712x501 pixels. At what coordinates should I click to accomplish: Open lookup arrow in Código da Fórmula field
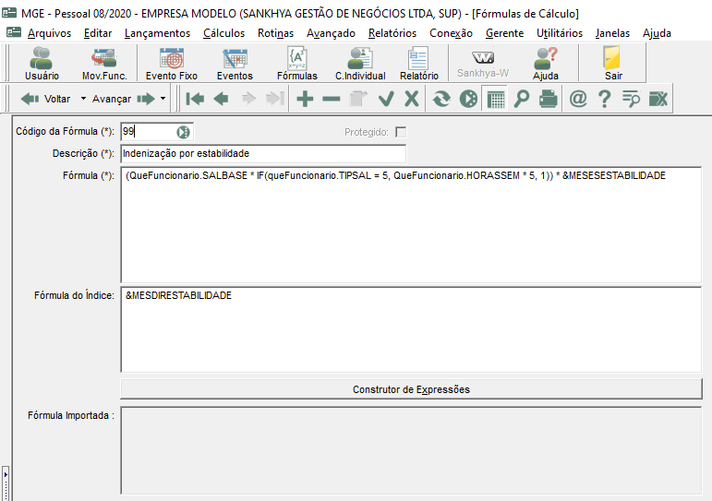[183, 132]
